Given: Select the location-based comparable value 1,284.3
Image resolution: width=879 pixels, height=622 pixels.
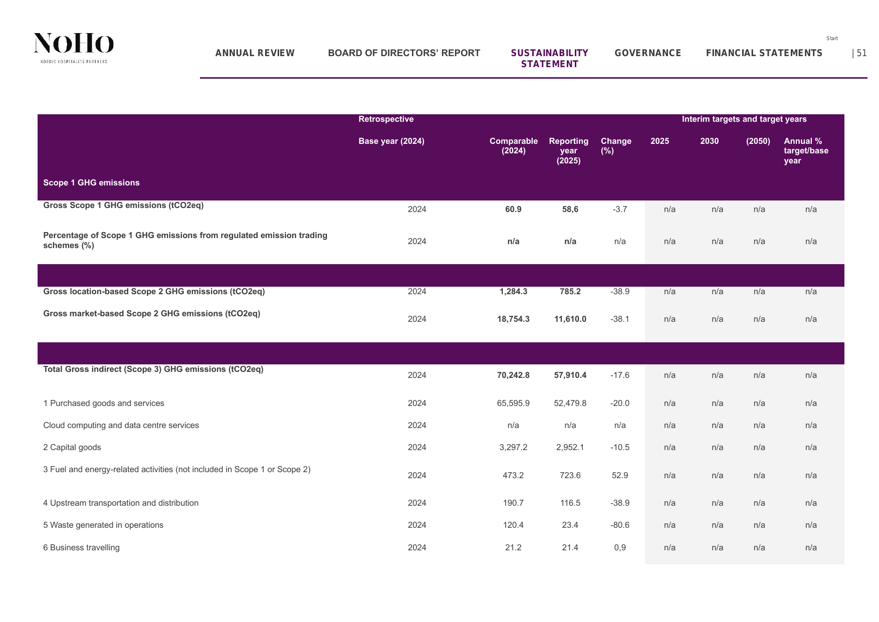Looking at the screenshot, I should tap(513, 292).
